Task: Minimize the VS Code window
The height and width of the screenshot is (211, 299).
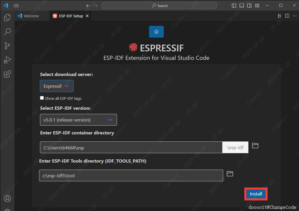Action: (267, 5)
